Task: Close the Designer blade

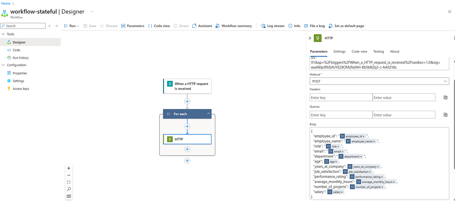Action: coord(450,12)
